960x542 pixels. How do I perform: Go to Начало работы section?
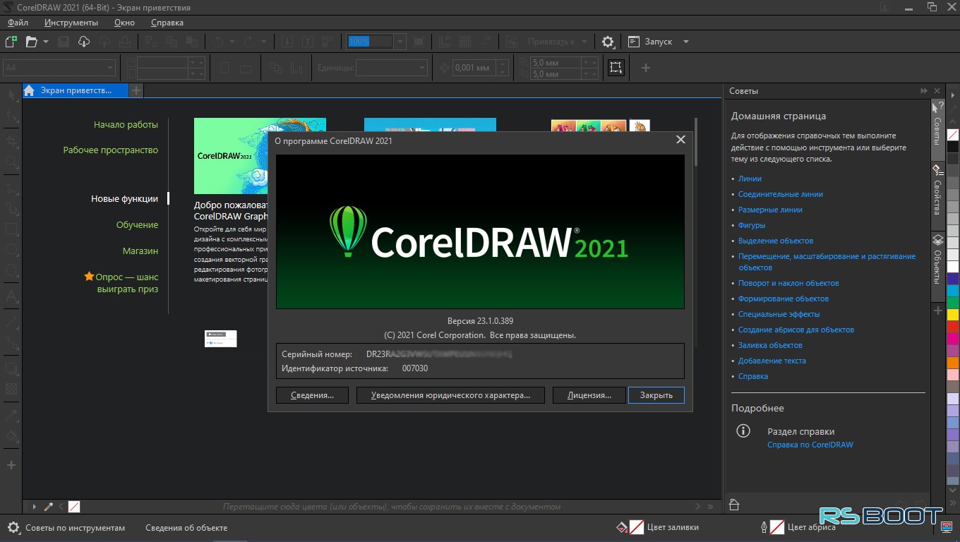click(x=126, y=124)
